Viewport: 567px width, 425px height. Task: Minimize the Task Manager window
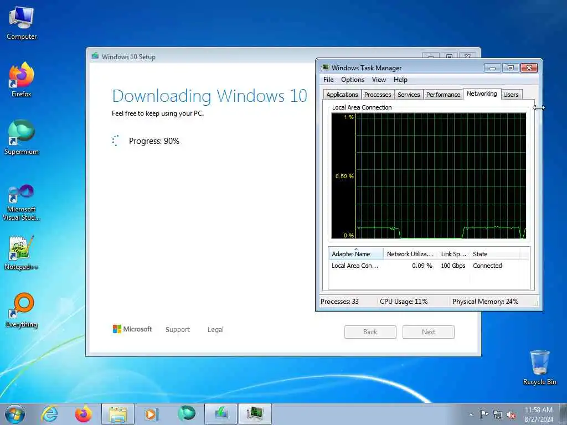click(492, 68)
